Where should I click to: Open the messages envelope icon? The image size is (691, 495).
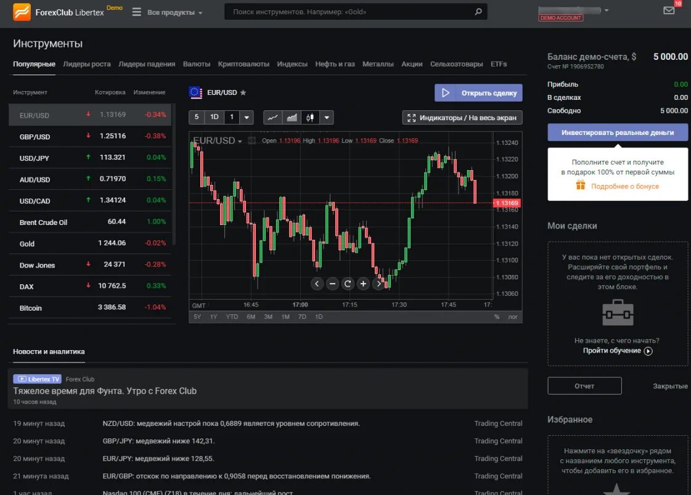(669, 10)
